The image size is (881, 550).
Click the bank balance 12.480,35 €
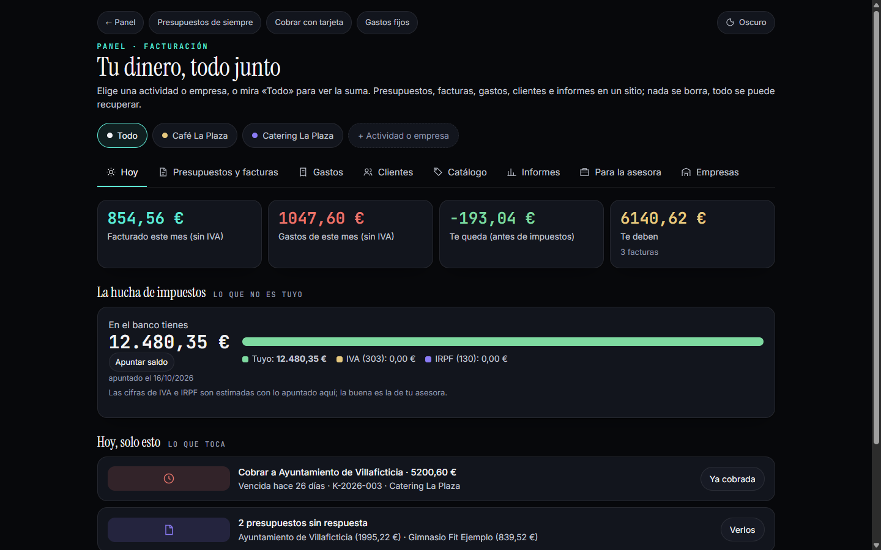pyautogui.click(x=169, y=342)
